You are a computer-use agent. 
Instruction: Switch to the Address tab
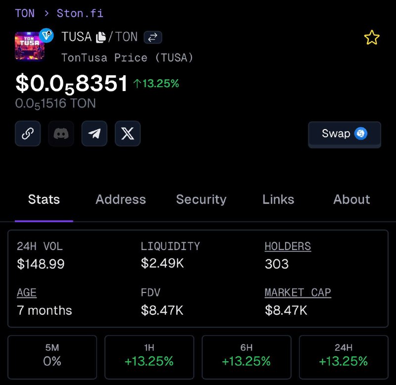click(121, 199)
